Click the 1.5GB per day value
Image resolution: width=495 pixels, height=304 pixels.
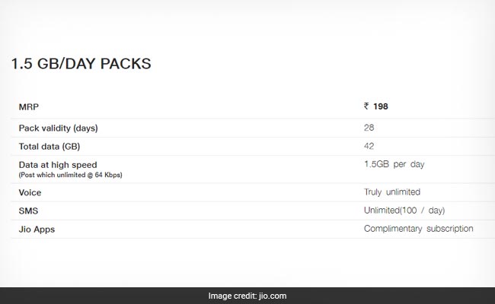tap(394, 164)
